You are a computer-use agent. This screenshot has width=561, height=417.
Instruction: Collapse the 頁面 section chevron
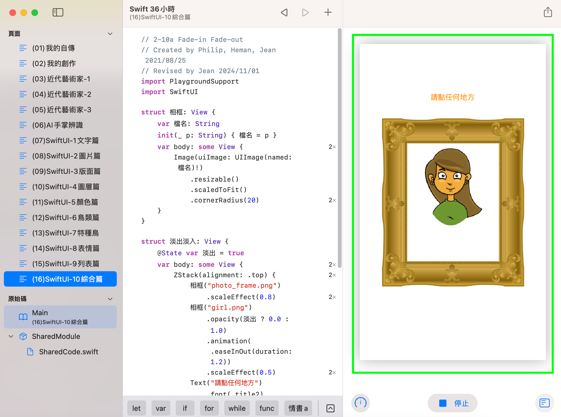110,34
